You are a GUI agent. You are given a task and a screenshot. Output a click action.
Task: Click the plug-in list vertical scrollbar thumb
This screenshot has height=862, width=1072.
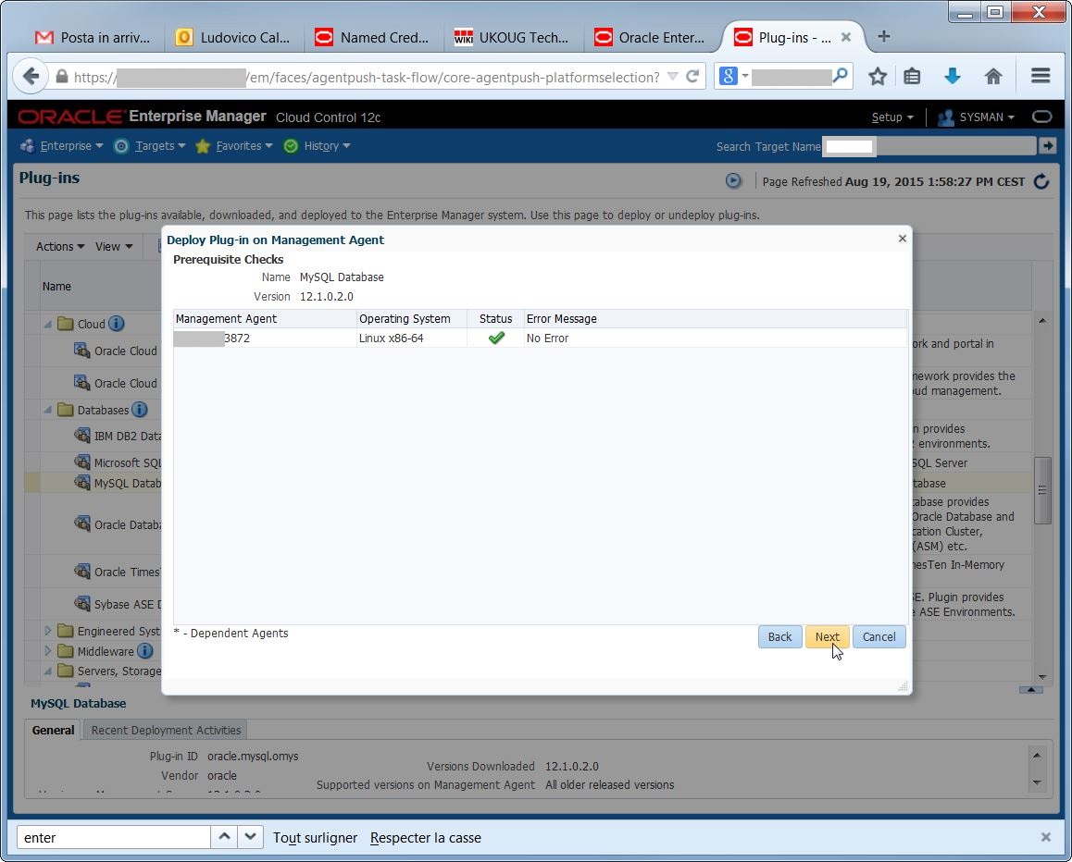tap(1042, 490)
